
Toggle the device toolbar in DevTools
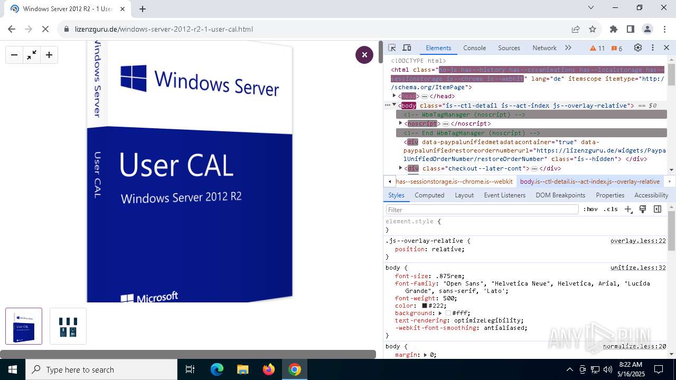[x=407, y=47]
